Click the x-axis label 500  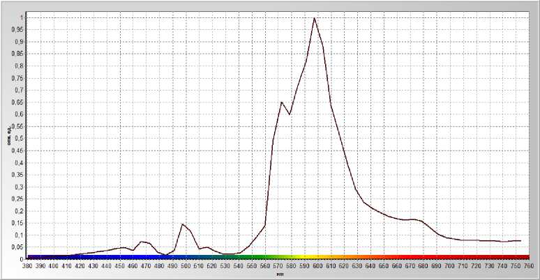[x=186, y=266]
